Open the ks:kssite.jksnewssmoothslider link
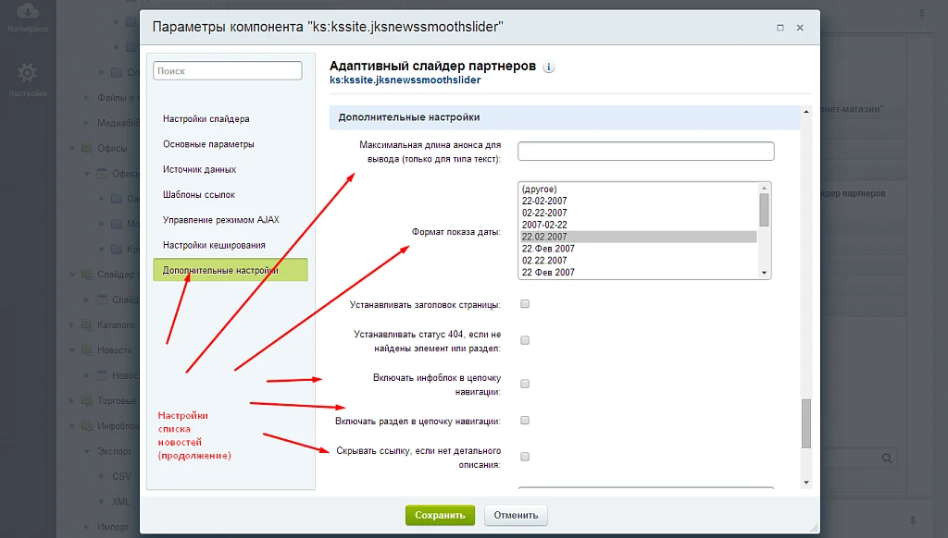This screenshot has height=538, width=948. (405, 80)
